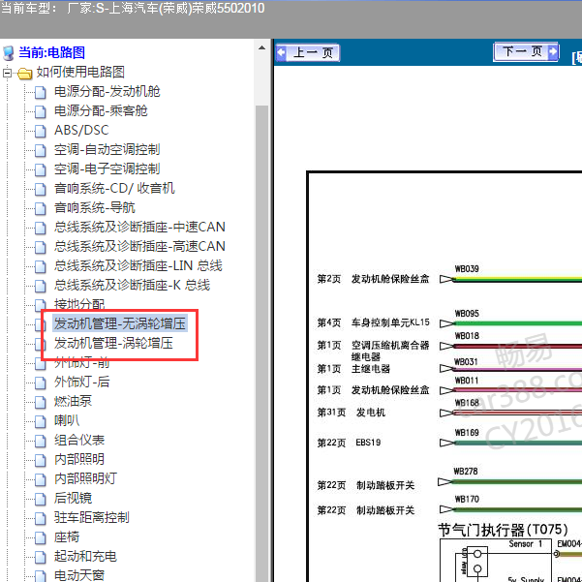Collapse the 如何使用电路图 folder node
Image resolution: width=582 pixels, height=582 pixels.
click(x=7, y=73)
